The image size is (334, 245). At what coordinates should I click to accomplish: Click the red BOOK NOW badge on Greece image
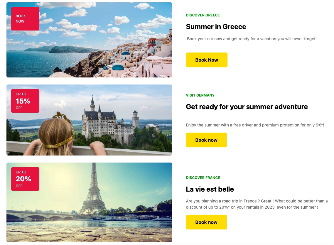point(25,19)
